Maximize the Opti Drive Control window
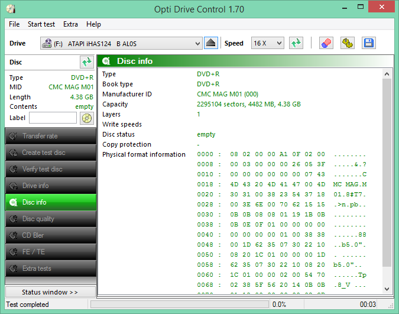The image size is (399, 314). click(x=361, y=7)
